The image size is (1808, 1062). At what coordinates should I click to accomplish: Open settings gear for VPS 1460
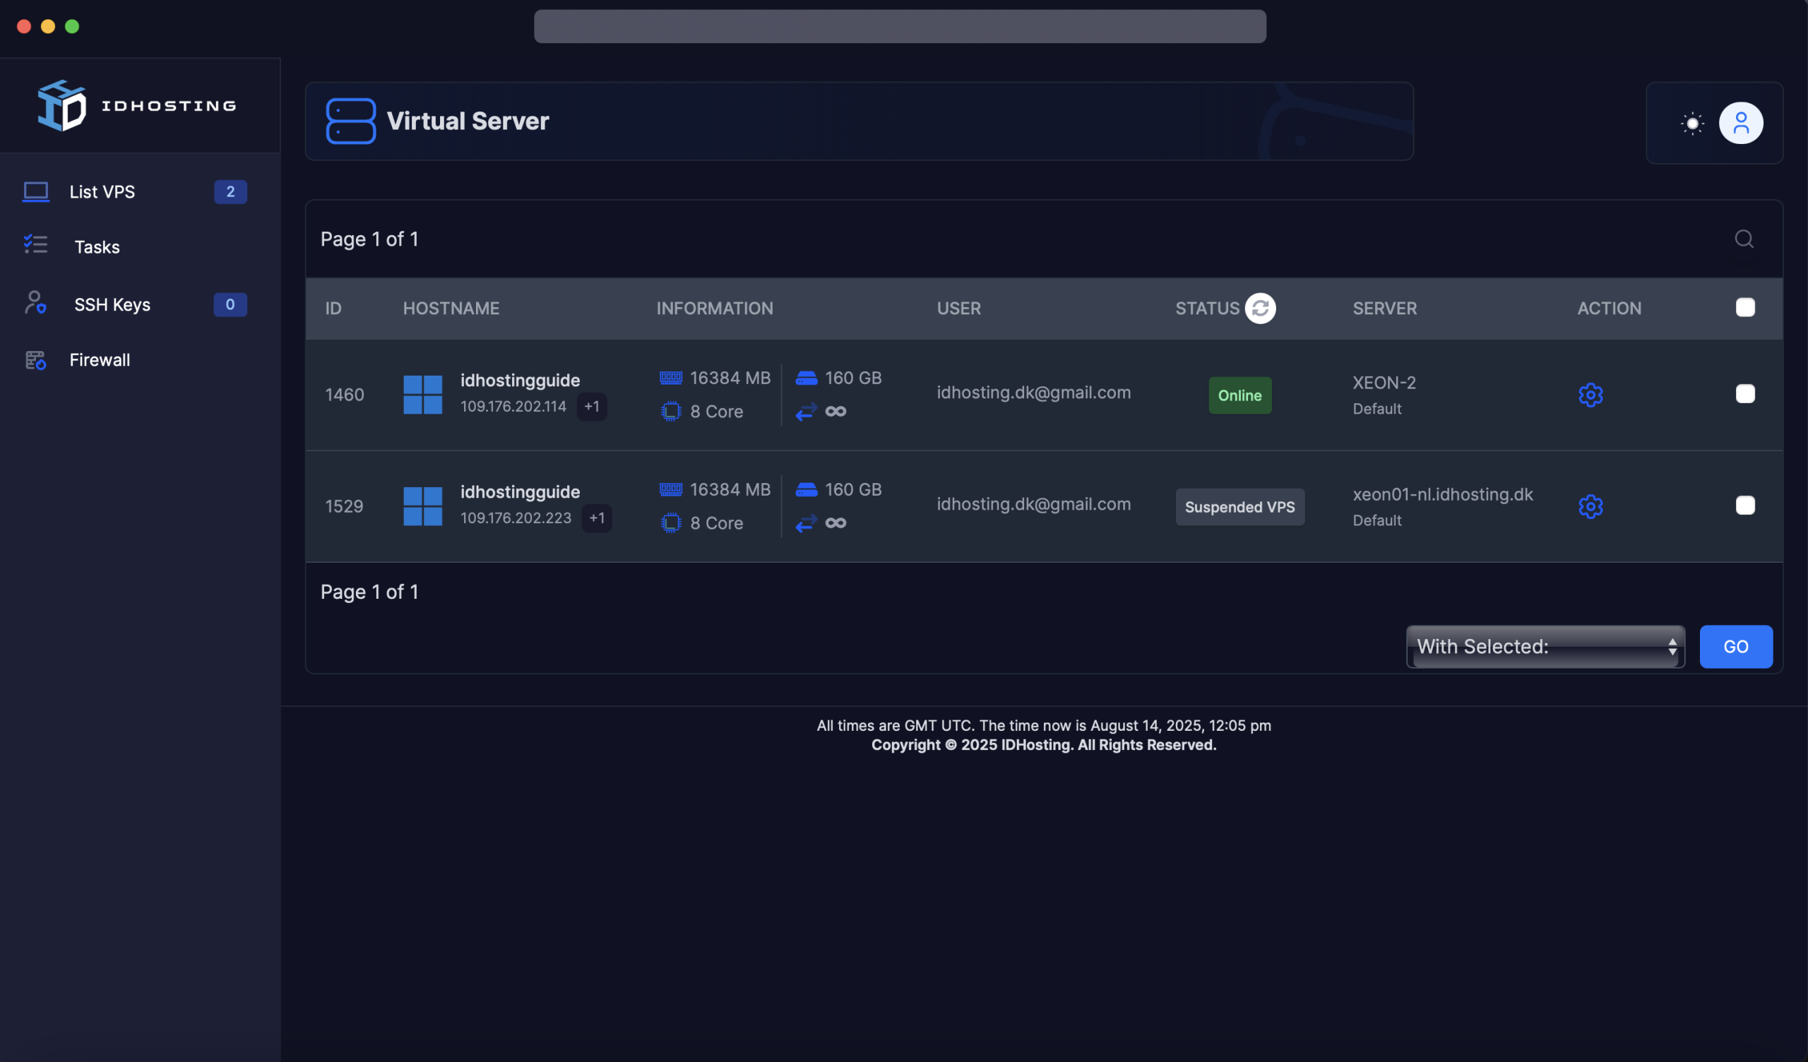coord(1590,395)
